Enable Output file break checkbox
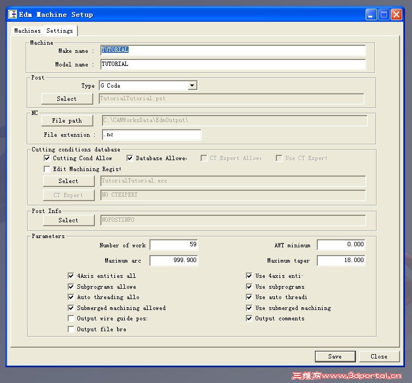This screenshot has width=412, height=383. coord(71,329)
